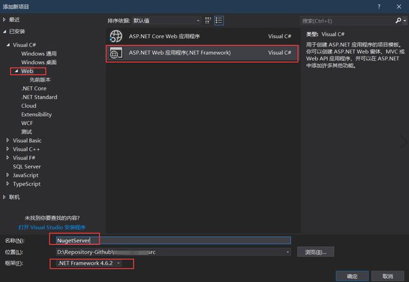Click the ASP.NET Core Web globe icon
Image resolution: width=409 pixels, height=282 pixels.
click(x=116, y=36)
